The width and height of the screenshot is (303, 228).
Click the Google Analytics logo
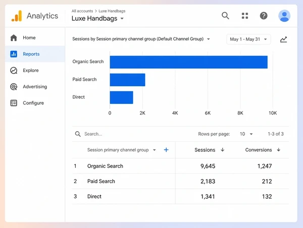tap(17, 16)
